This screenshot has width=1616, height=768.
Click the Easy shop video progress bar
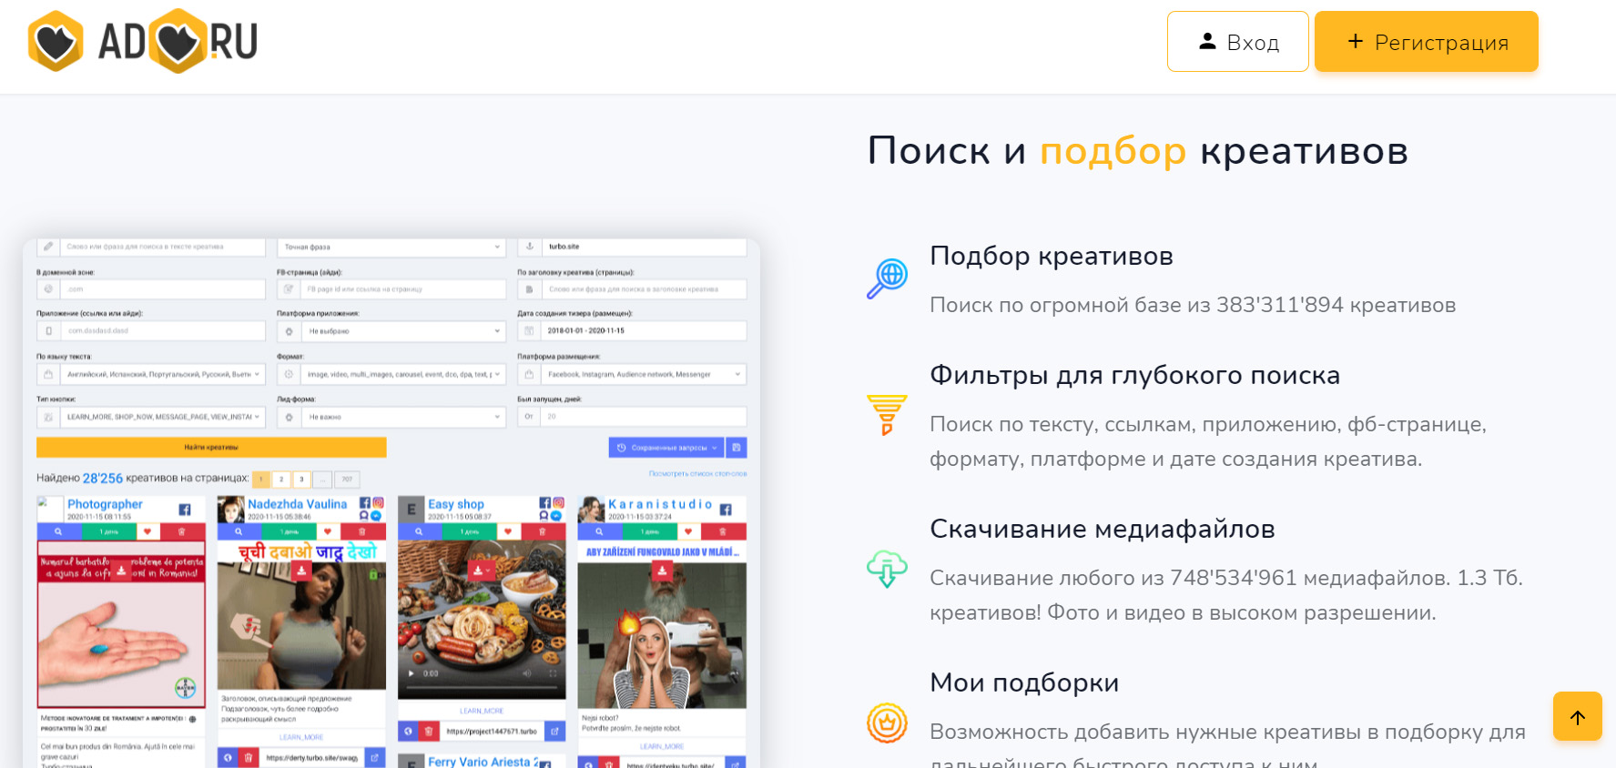(x=481, y=688)
